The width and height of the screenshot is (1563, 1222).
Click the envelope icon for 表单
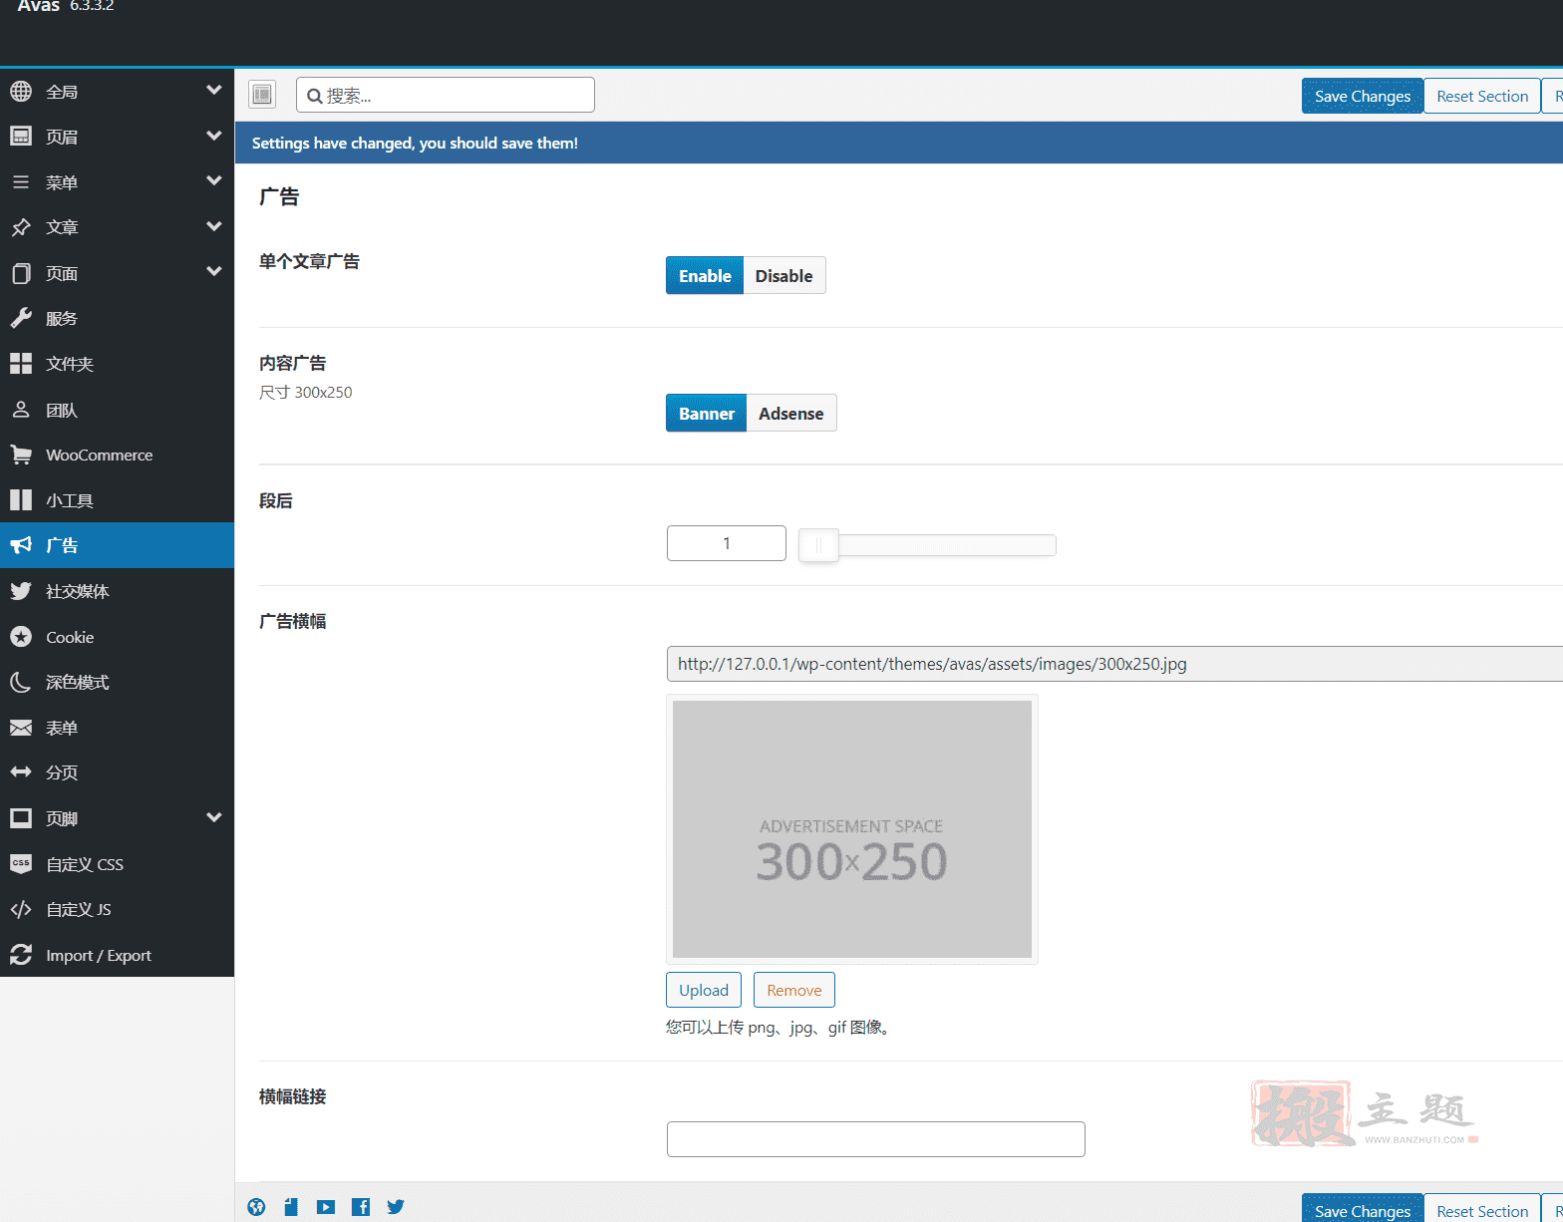[x=21, y=728]
